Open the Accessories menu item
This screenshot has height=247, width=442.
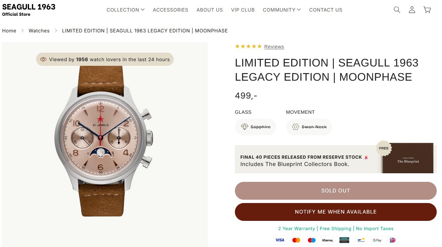point(170,10)
